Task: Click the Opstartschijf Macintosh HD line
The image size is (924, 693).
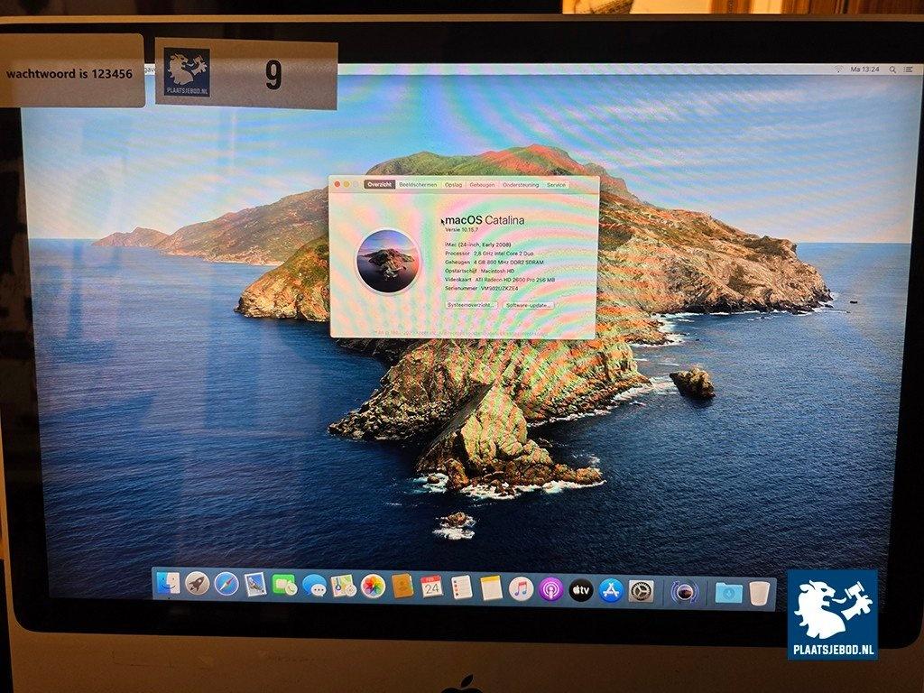Action: coord(480,271)
